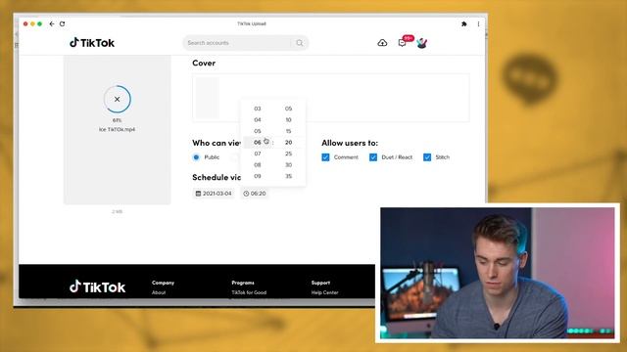The width and height of the screenshot is (627, 352).
Task: Choose minute 05 in the minute column
Action: click(x=288, y=109)
